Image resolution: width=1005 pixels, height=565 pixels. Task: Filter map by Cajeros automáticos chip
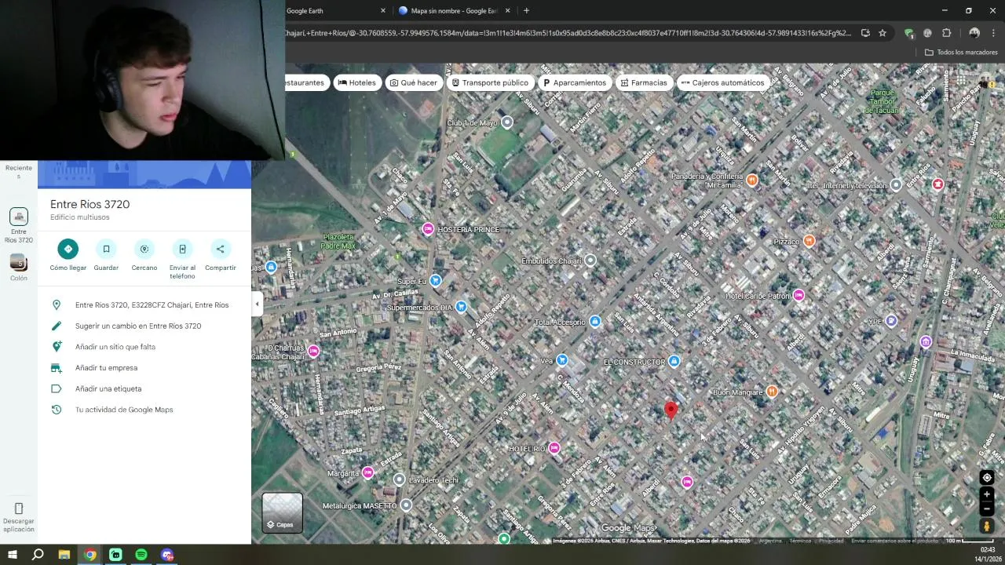point(722,82)
